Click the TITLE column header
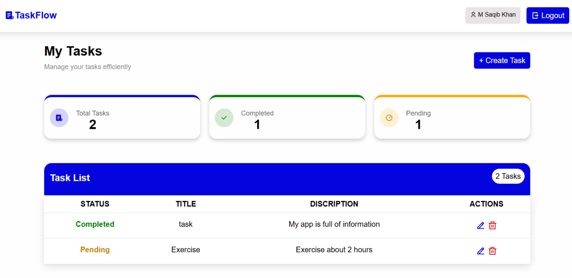Screen dimensions: 572x278 [186, 204]
